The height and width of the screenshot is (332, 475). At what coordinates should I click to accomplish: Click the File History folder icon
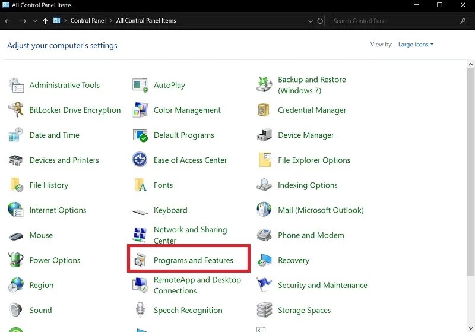16,185
